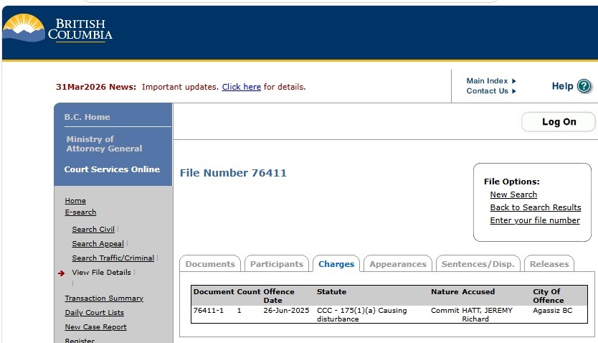
Task: Open the Help question mark icon
Action: (x=584, y=86)
